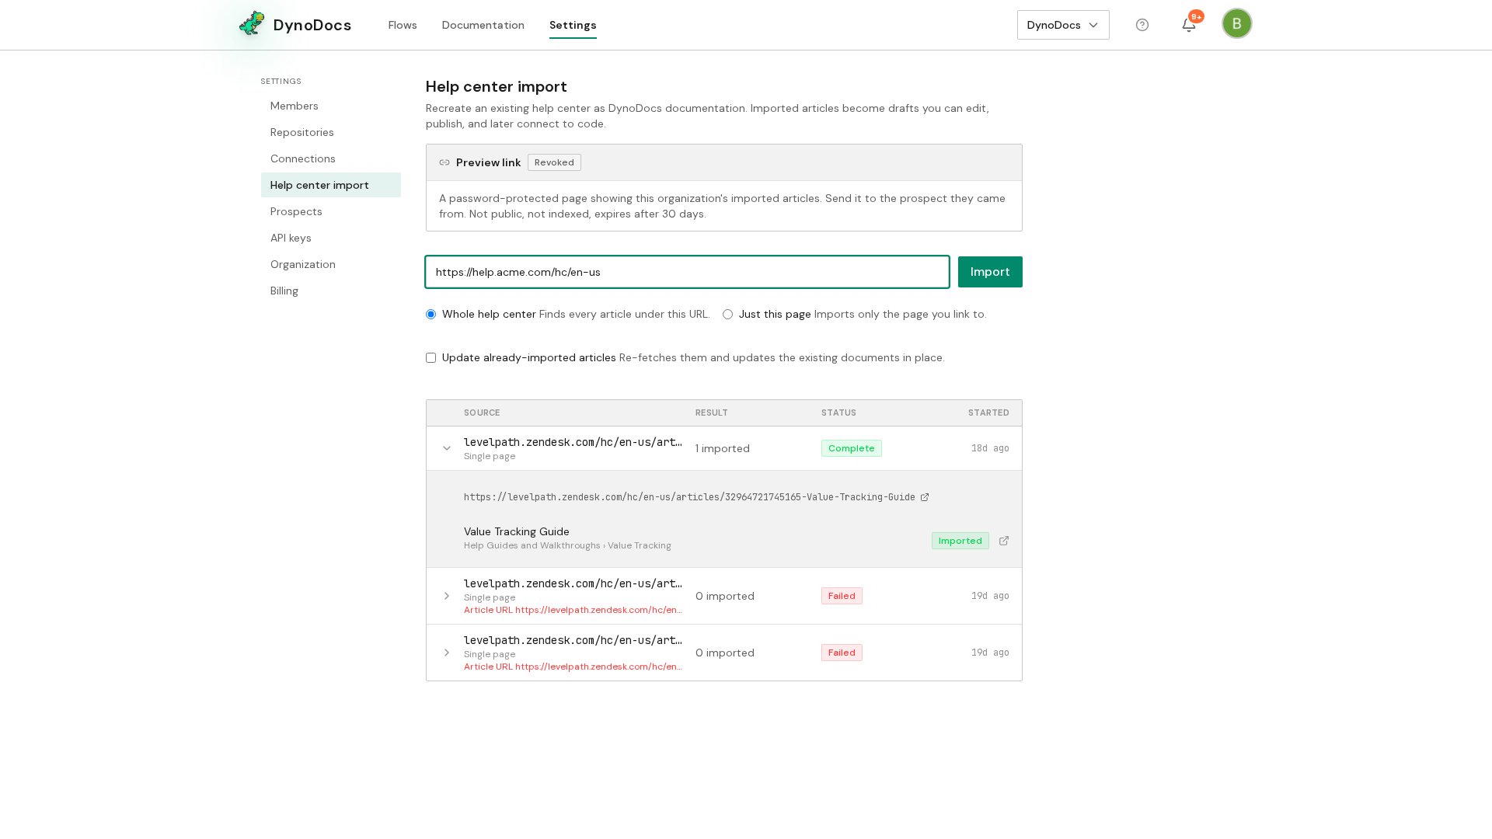Select Whole help center option

(x=431, y=315)
